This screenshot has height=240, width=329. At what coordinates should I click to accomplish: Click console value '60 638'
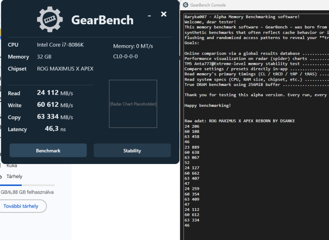point(192,152)
